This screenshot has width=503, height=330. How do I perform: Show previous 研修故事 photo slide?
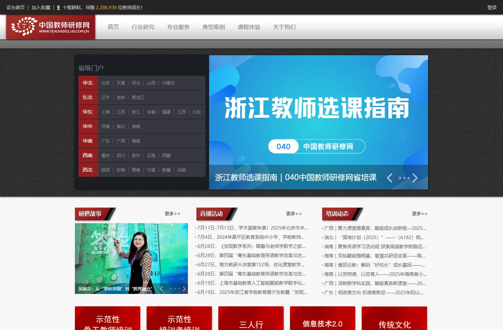pyautogui.click(x=161, y=289)
